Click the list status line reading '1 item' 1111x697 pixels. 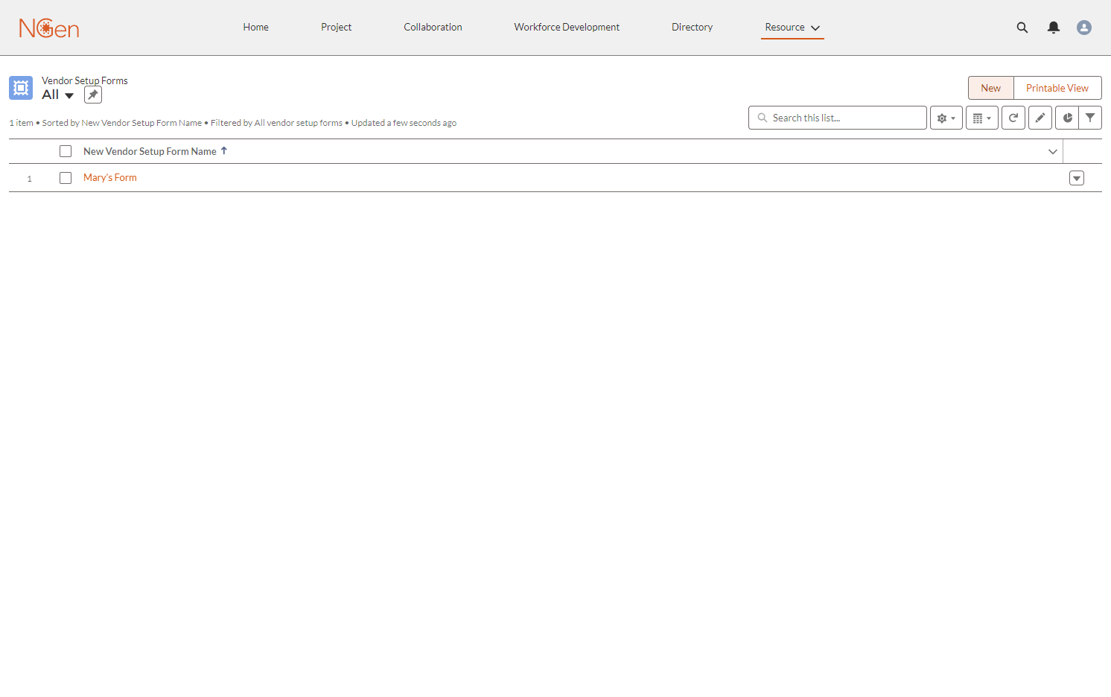click(x=233, y=123)
